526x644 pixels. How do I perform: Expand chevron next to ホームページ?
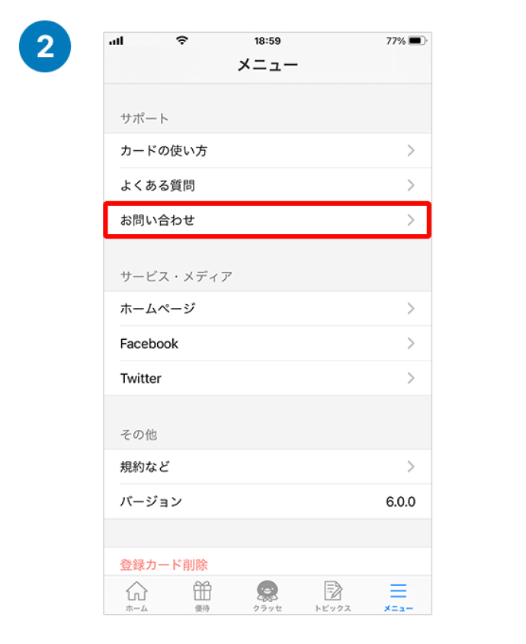tap(411, 309)
